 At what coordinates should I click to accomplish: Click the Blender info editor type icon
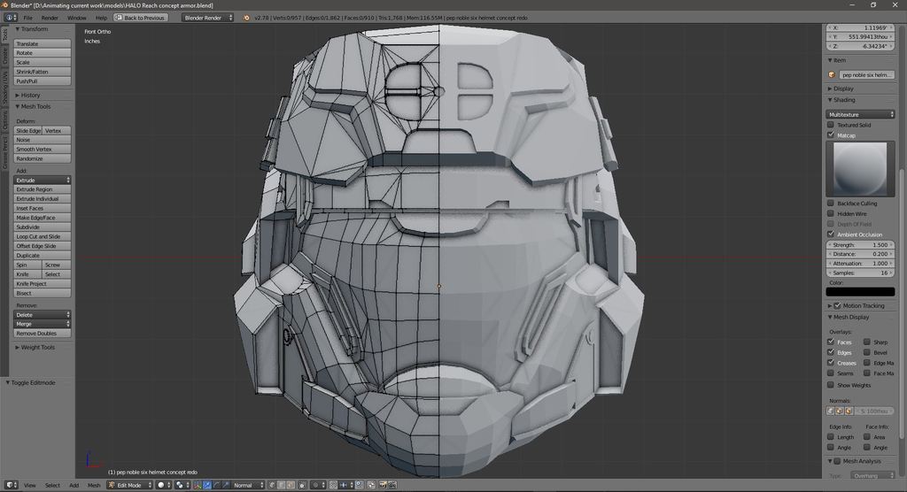point(8,17)
